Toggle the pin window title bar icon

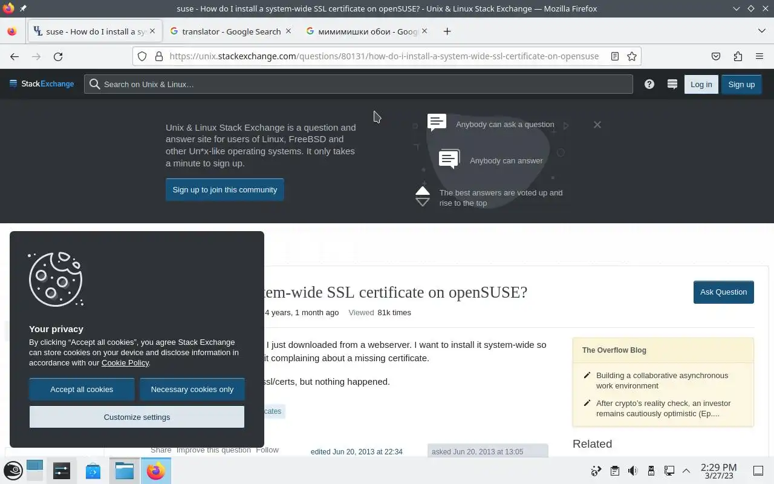[x=23, y=8]
